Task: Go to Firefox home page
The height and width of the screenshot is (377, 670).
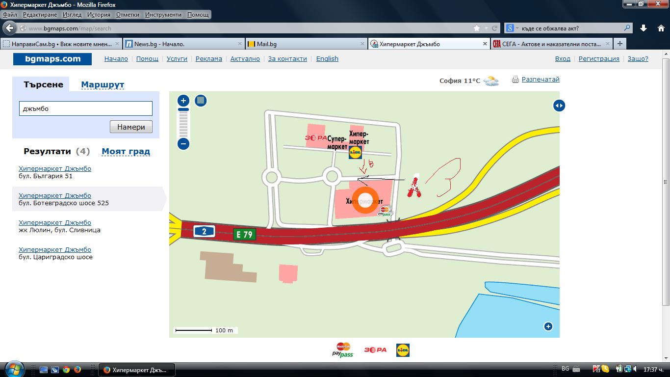Action: pos(661,28)
